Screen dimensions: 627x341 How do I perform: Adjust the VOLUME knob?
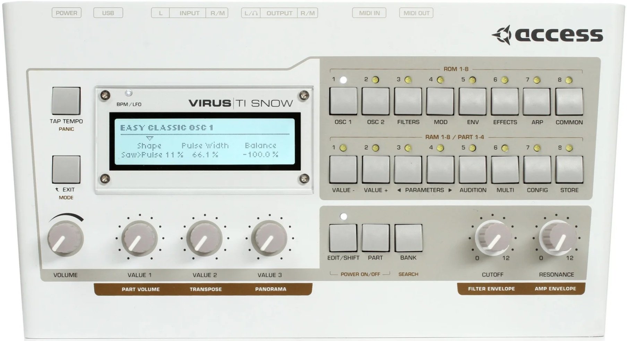[66, 238]
